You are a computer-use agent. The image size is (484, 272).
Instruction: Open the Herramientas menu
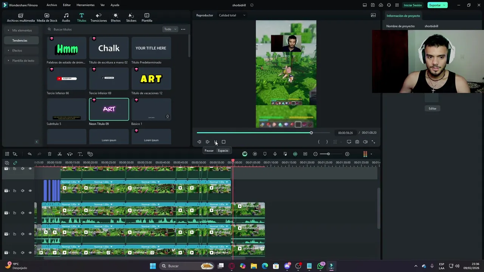pyautogui.click(x=85, y=5)
